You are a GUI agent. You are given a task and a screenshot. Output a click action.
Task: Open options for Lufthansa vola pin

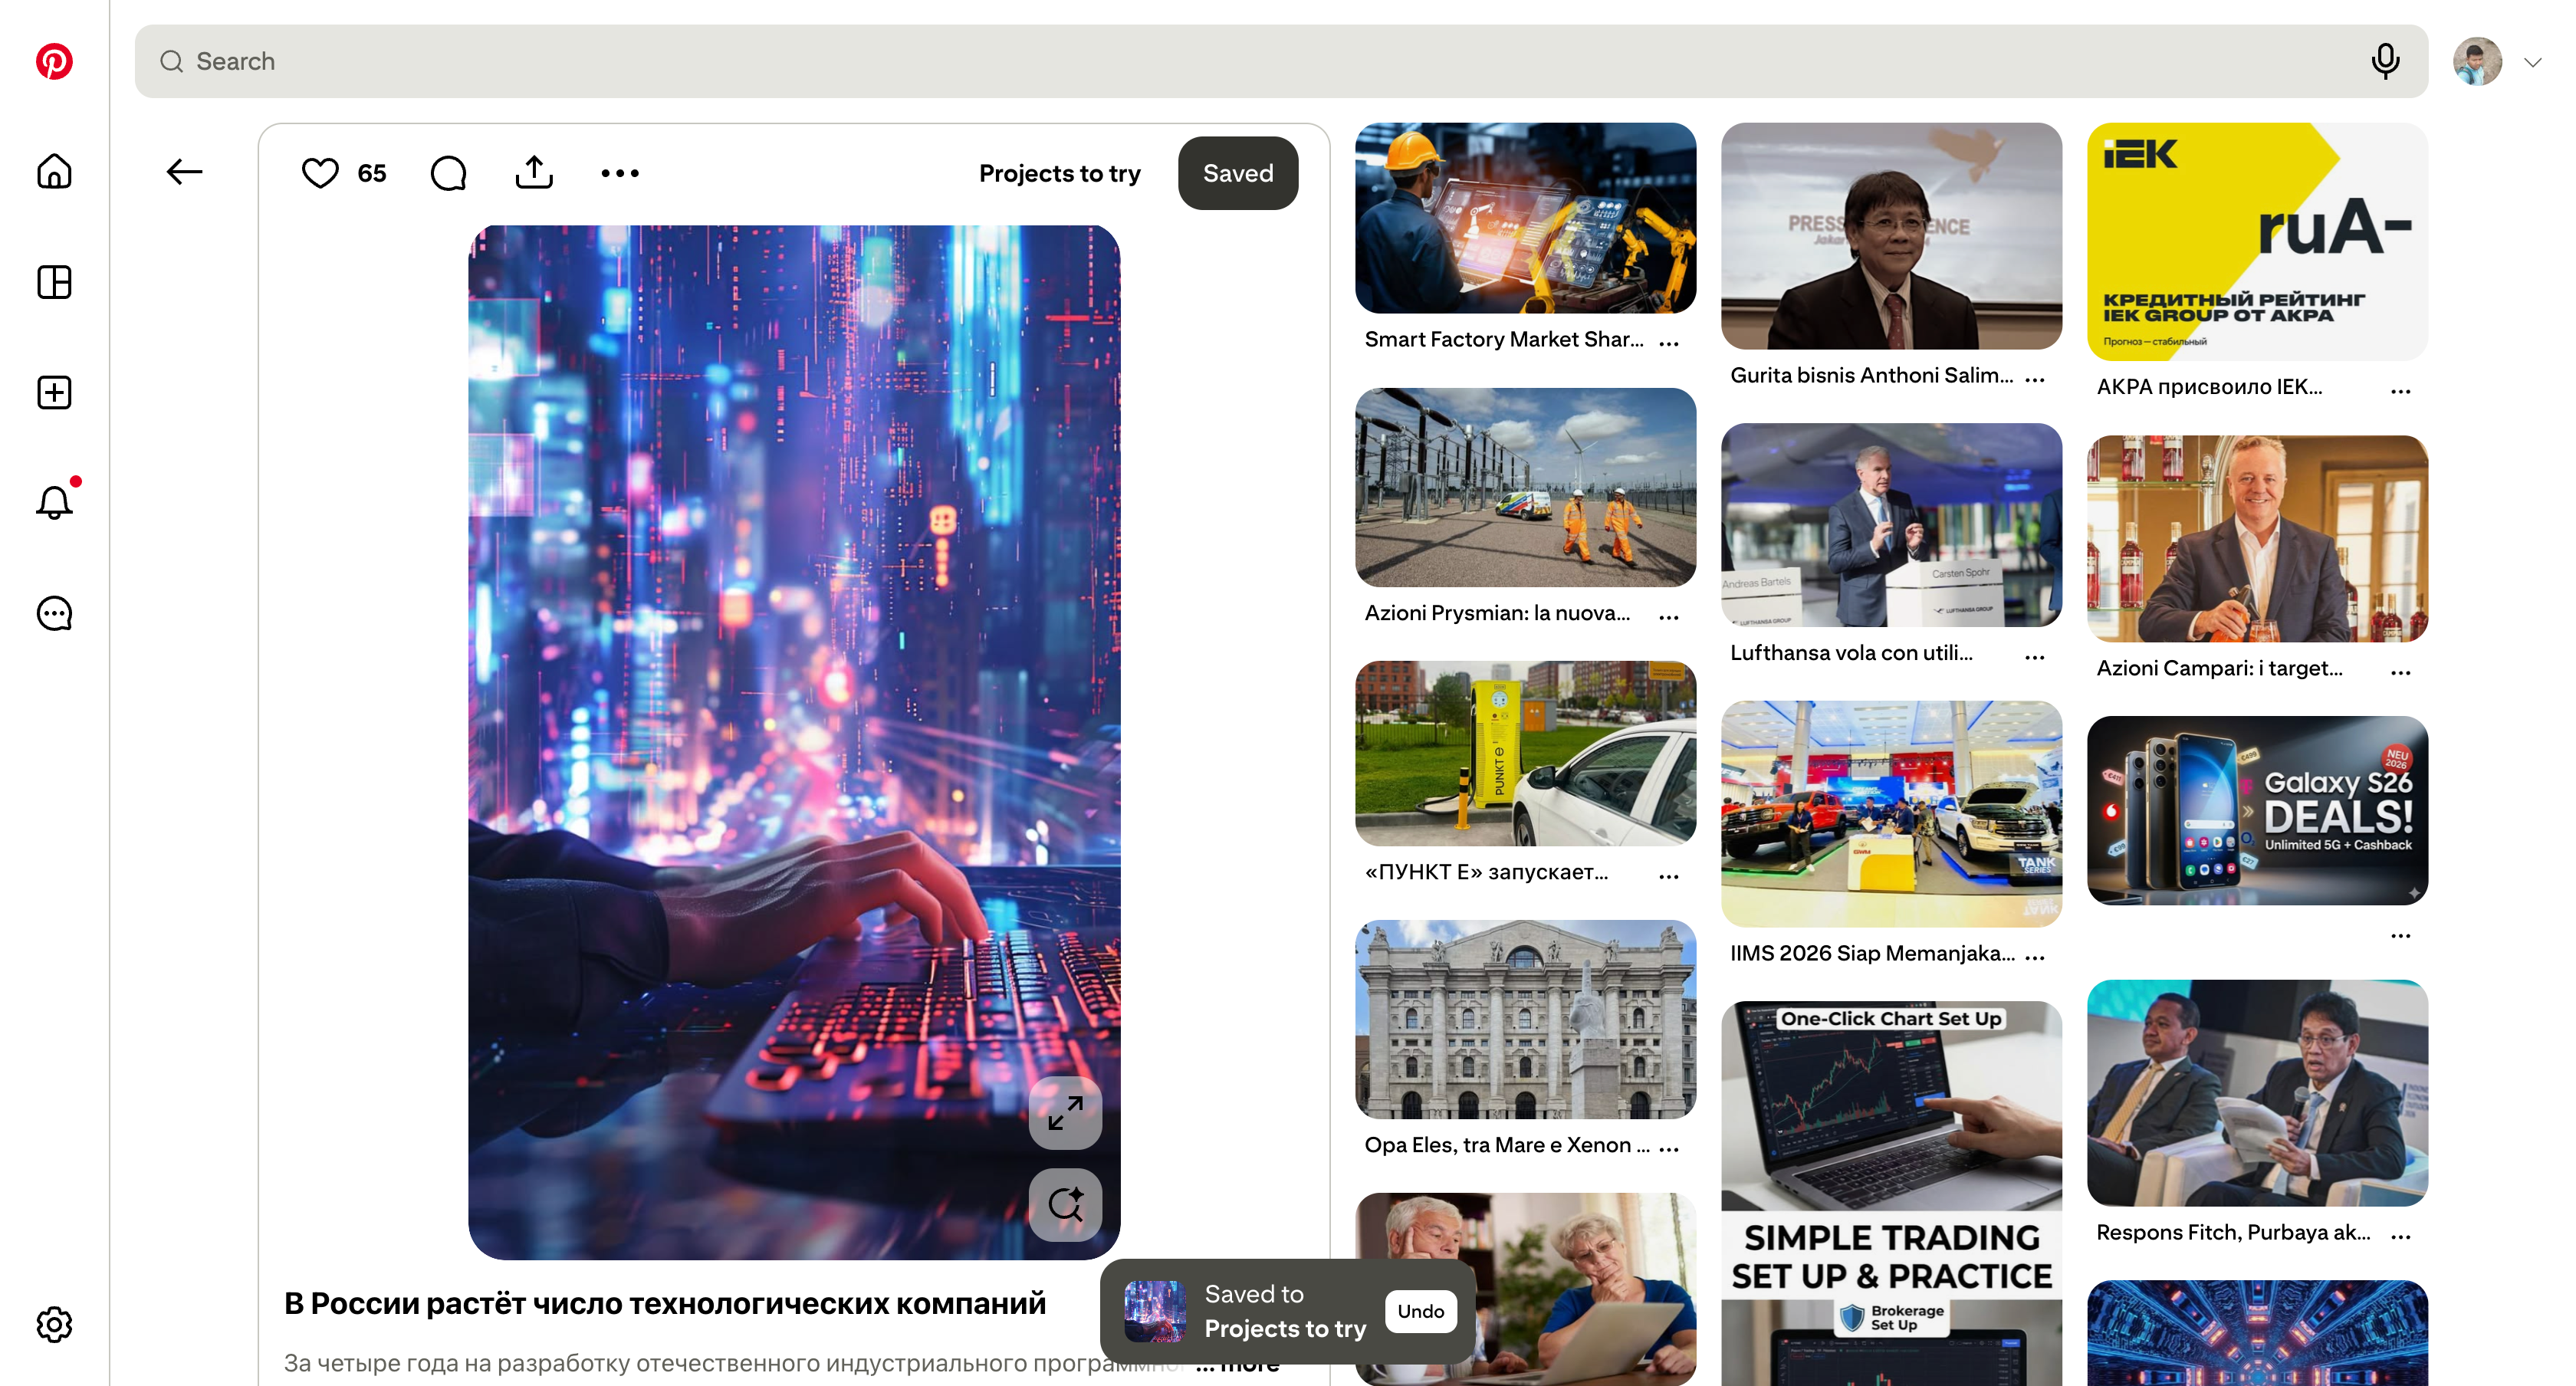pos(2035,657)
